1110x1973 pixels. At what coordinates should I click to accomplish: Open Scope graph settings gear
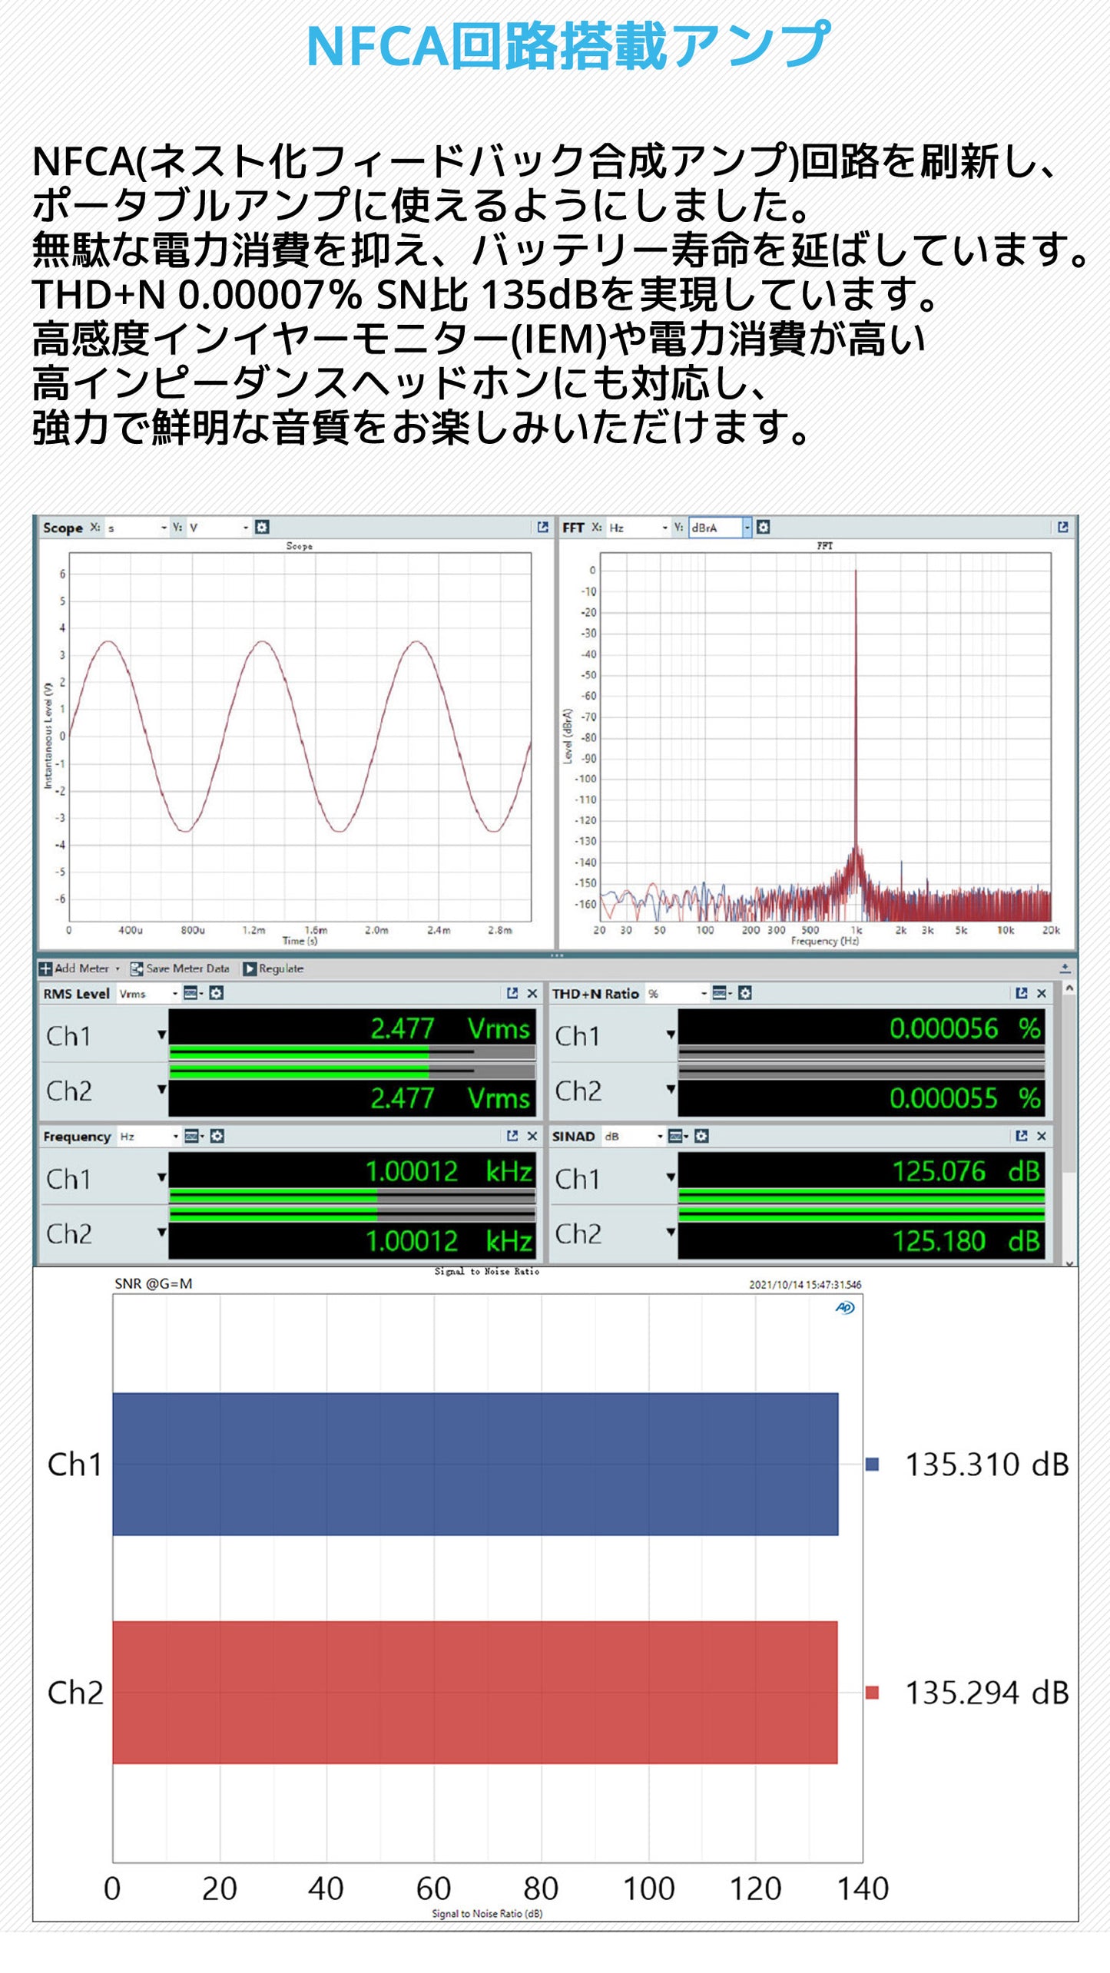[x=262, y=527]
